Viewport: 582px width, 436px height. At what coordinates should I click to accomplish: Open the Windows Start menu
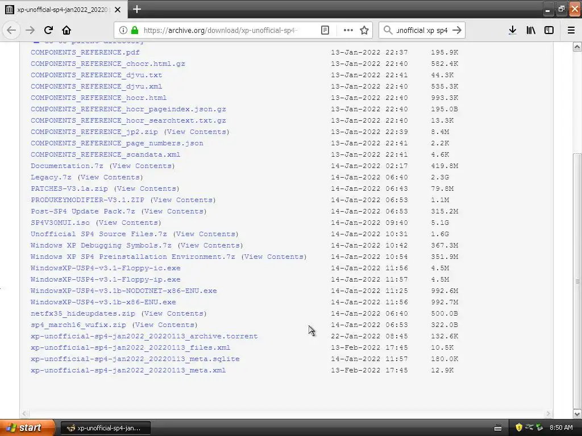[27, 427]
